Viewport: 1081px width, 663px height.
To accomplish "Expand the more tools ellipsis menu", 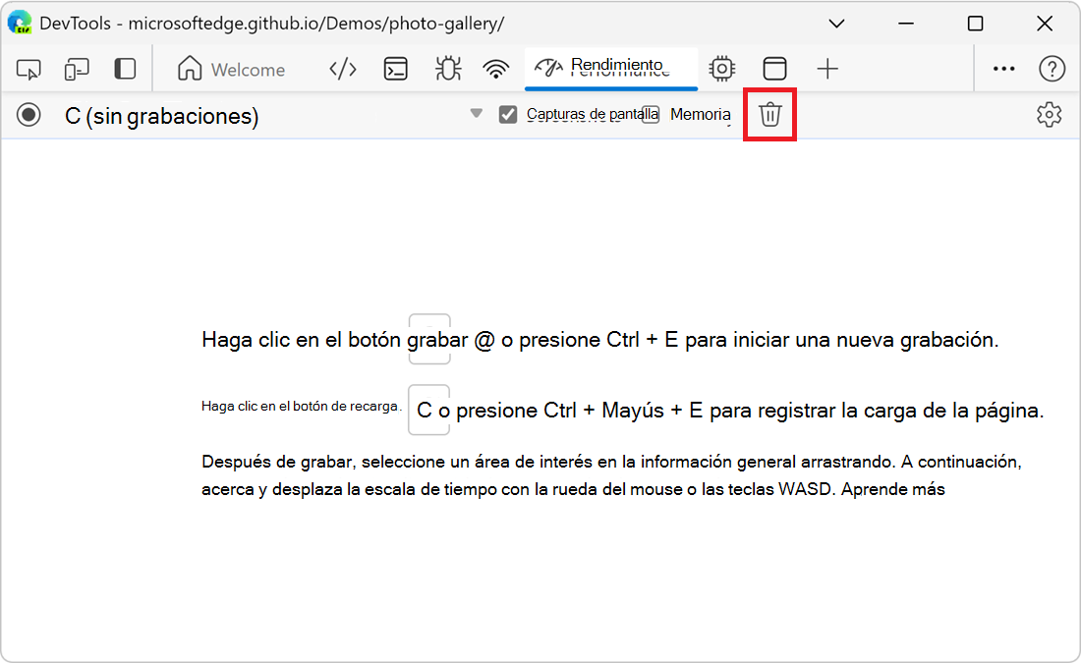I will [1003, 69].
